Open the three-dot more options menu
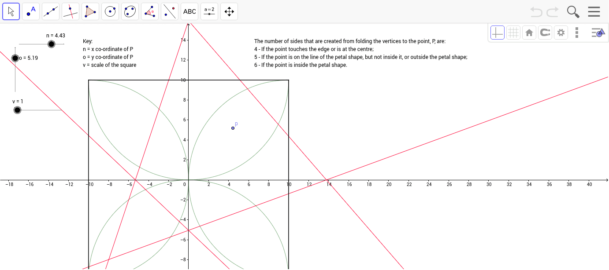The width and height of the screenshot is (609, 270). (577, 33)
